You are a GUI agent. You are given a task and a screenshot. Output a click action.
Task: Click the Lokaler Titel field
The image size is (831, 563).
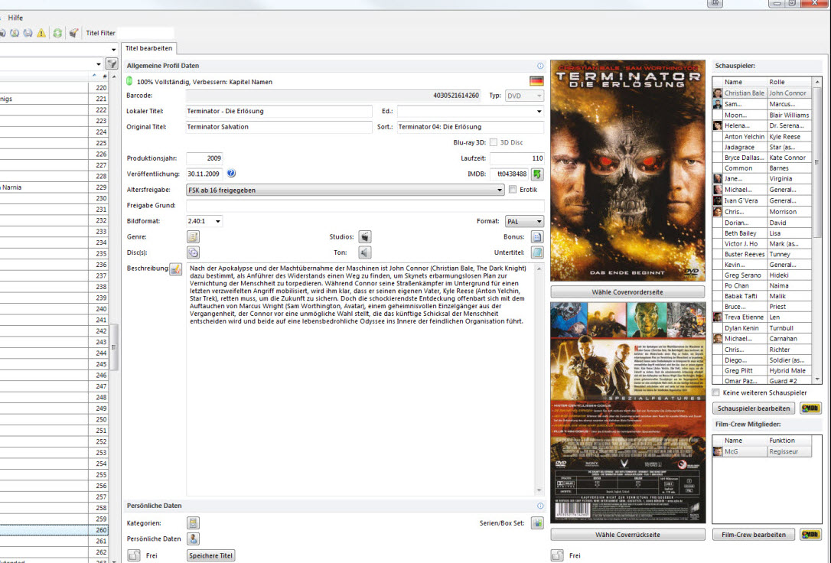tap(279, 111)
